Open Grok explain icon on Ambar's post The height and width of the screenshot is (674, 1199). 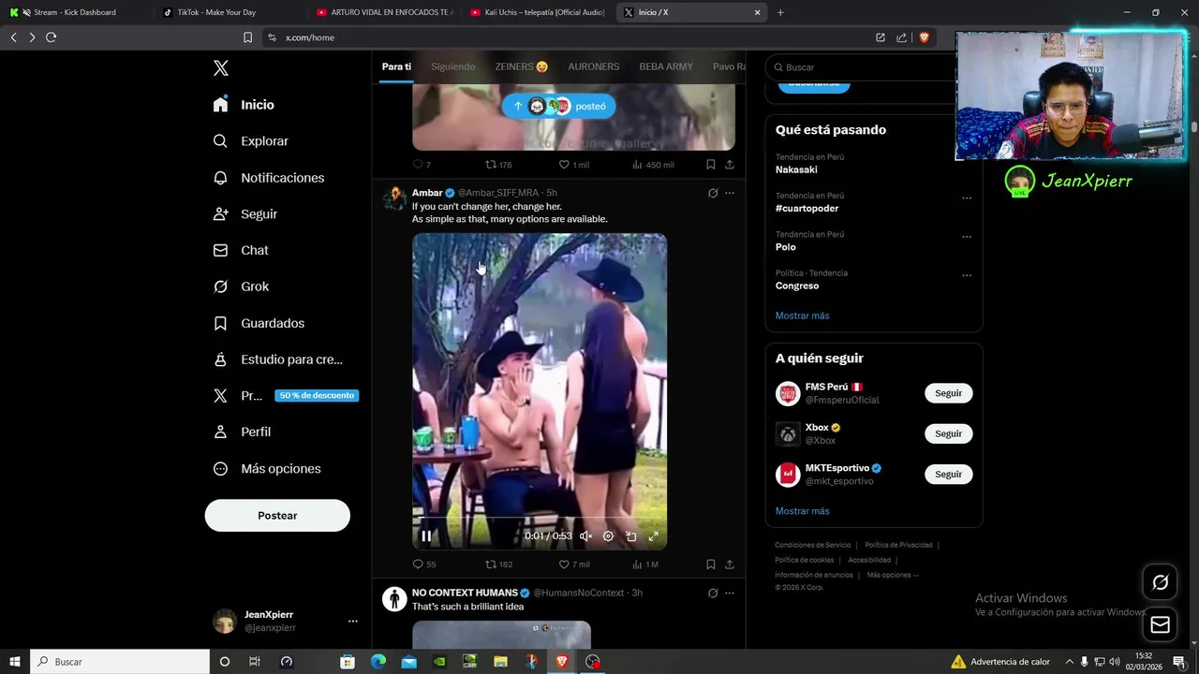(x=713, y=193)
